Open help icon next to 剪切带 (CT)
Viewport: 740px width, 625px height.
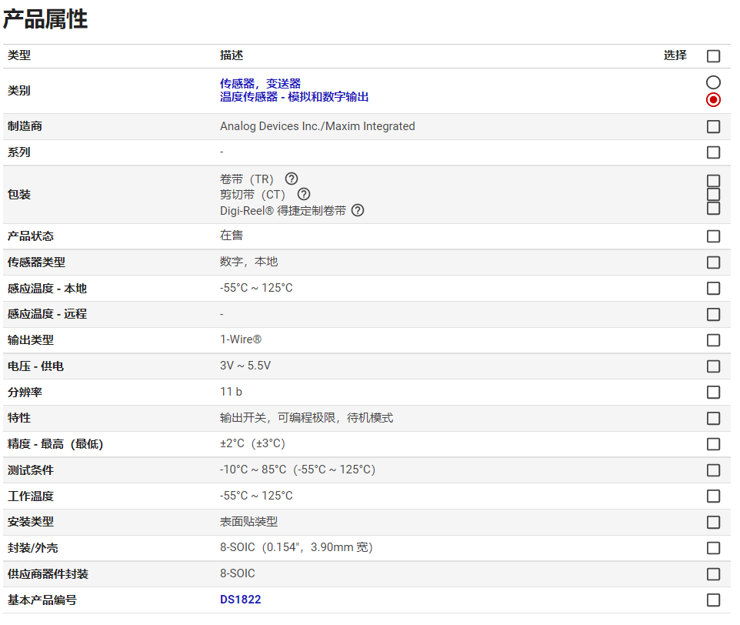304,194
